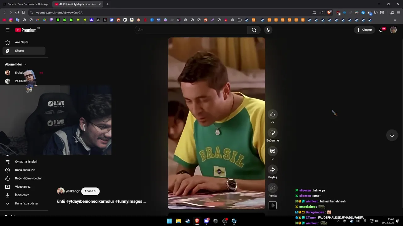The width and height of the screenshot is (403, 226).
Task: Open OBS Studio from the taskbar
Action: (225, 221)
